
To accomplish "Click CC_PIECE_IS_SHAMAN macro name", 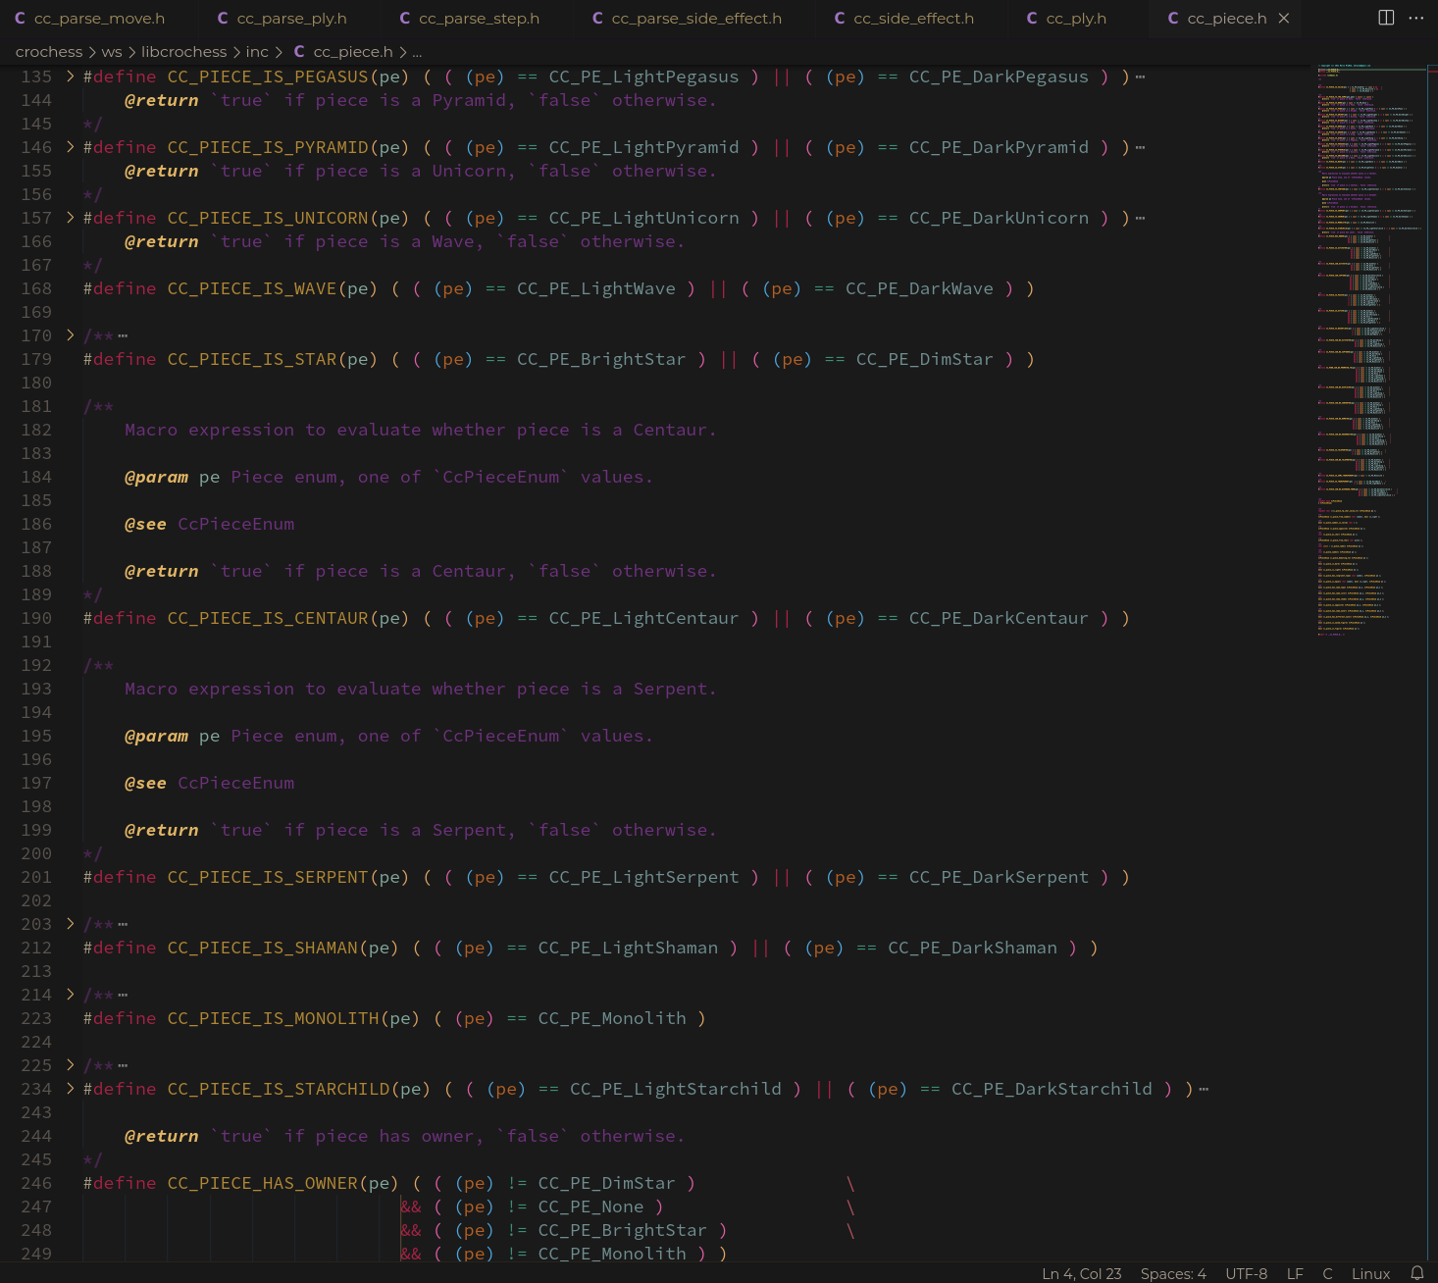I will 263,948.
